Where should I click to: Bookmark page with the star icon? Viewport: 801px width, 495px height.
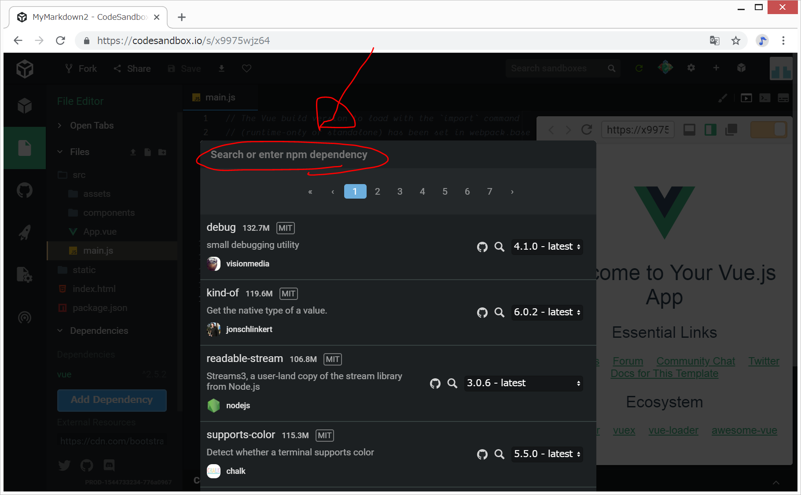coord(735,41)
